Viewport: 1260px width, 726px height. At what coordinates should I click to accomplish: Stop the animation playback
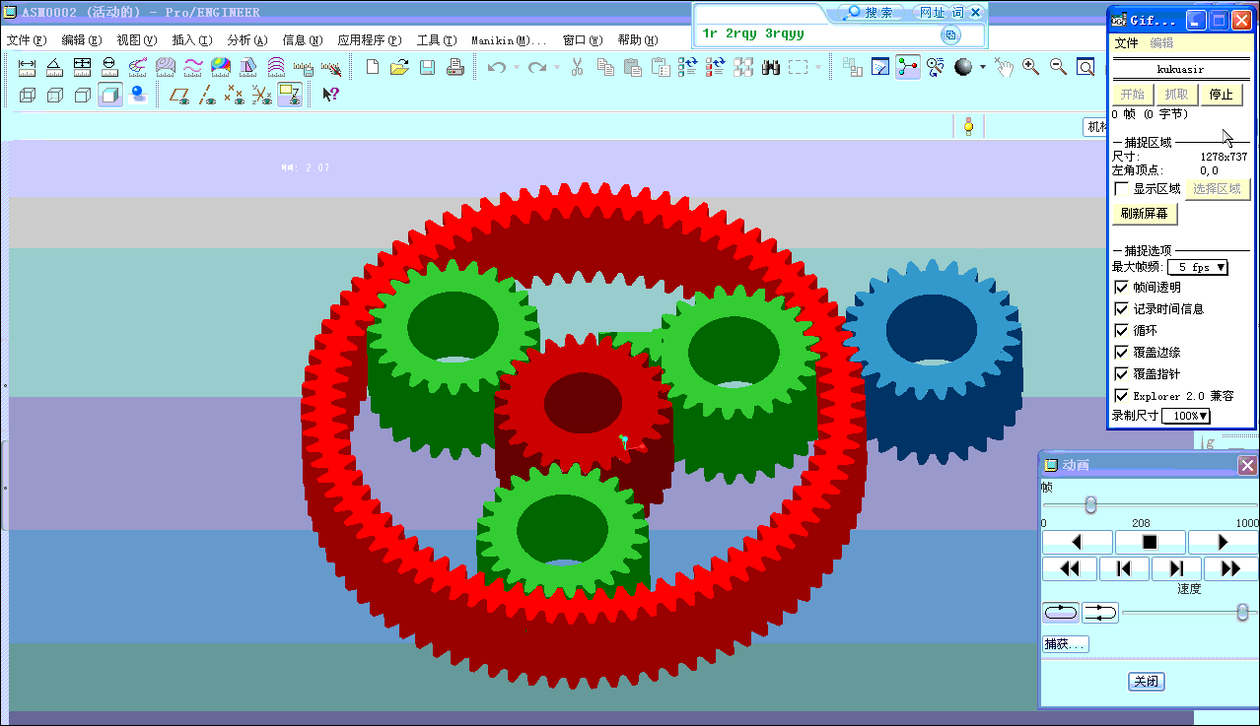1150,542
